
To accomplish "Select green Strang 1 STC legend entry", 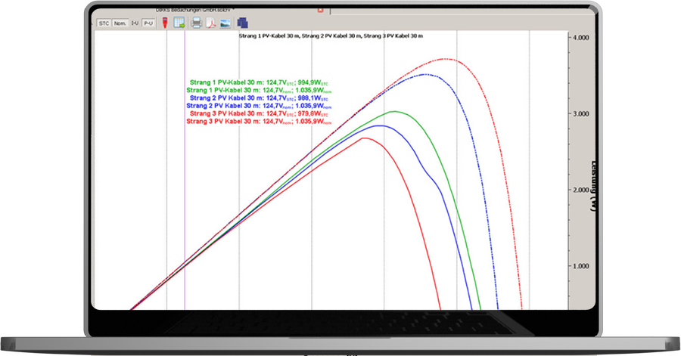I will 259,83.
